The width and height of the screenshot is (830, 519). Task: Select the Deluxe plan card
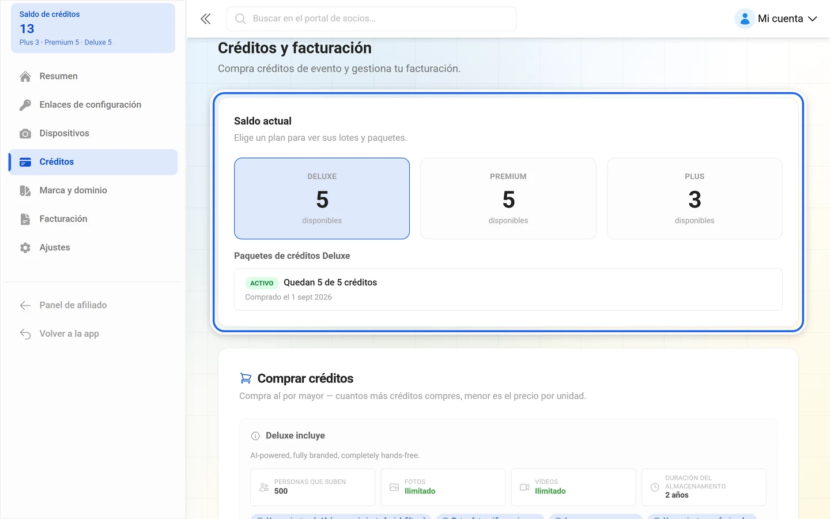tap(322, 198)
